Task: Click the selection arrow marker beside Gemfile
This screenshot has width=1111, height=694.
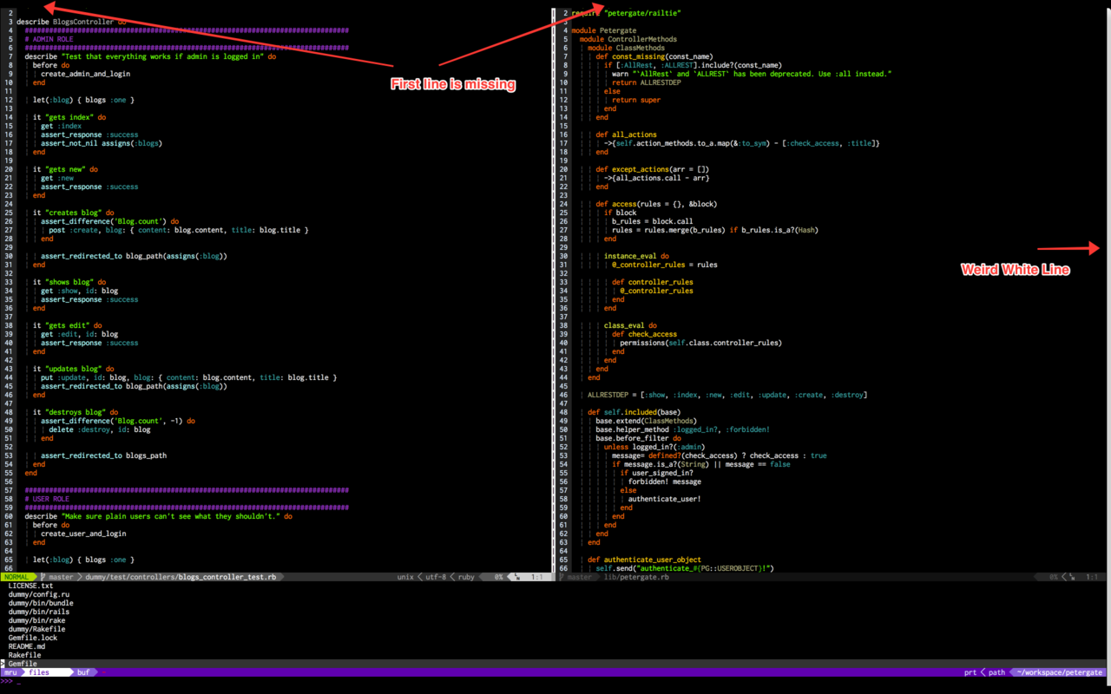Action: coord(3,664)
